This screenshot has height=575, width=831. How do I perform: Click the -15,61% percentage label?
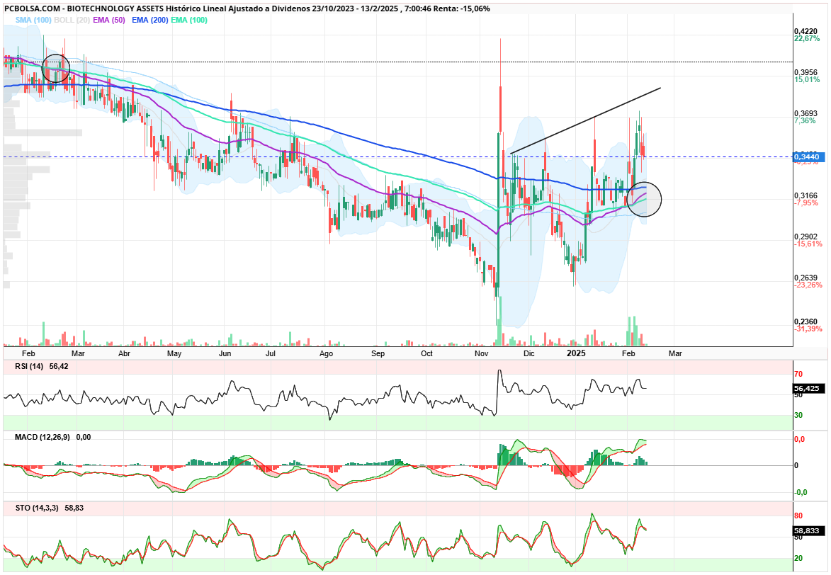tap(808, 244)
